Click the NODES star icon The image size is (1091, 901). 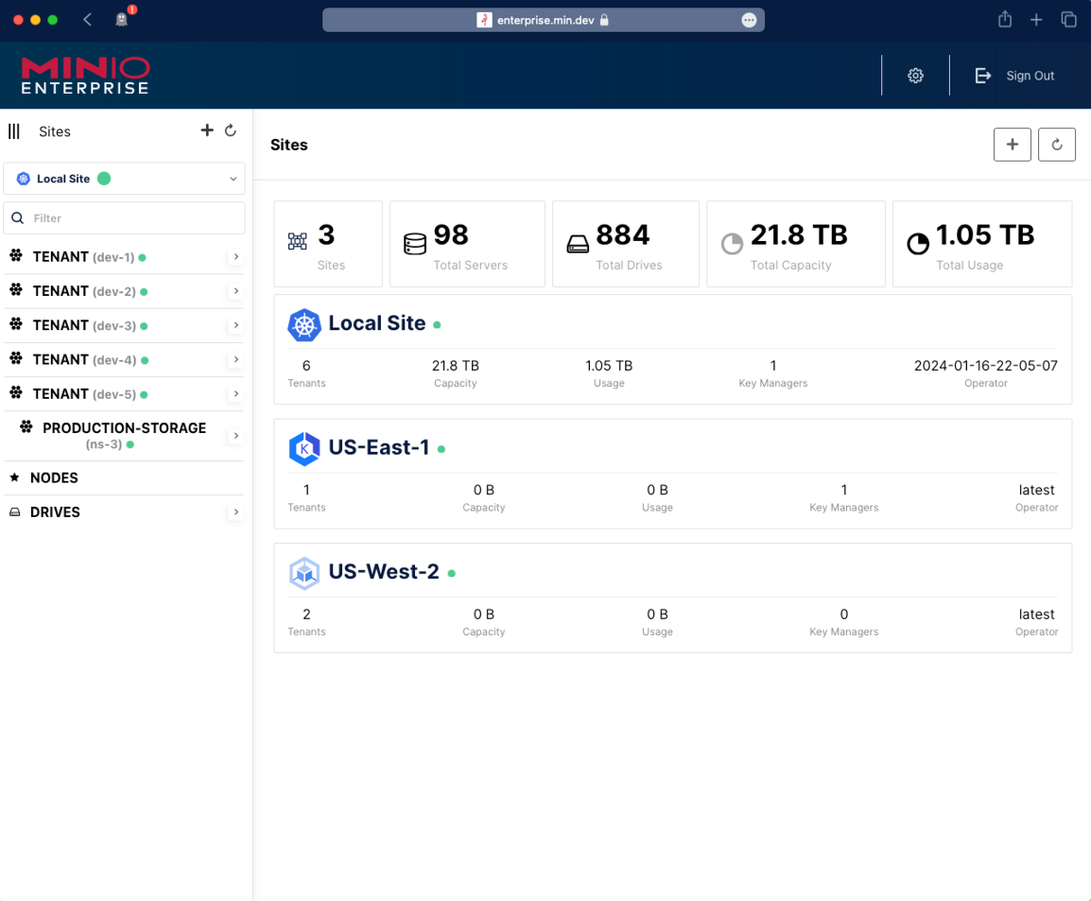tap(14, 477)
